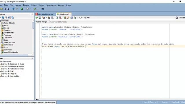Click the Explain Plan icon
This screenshot has height=104, width=185.
43,18
